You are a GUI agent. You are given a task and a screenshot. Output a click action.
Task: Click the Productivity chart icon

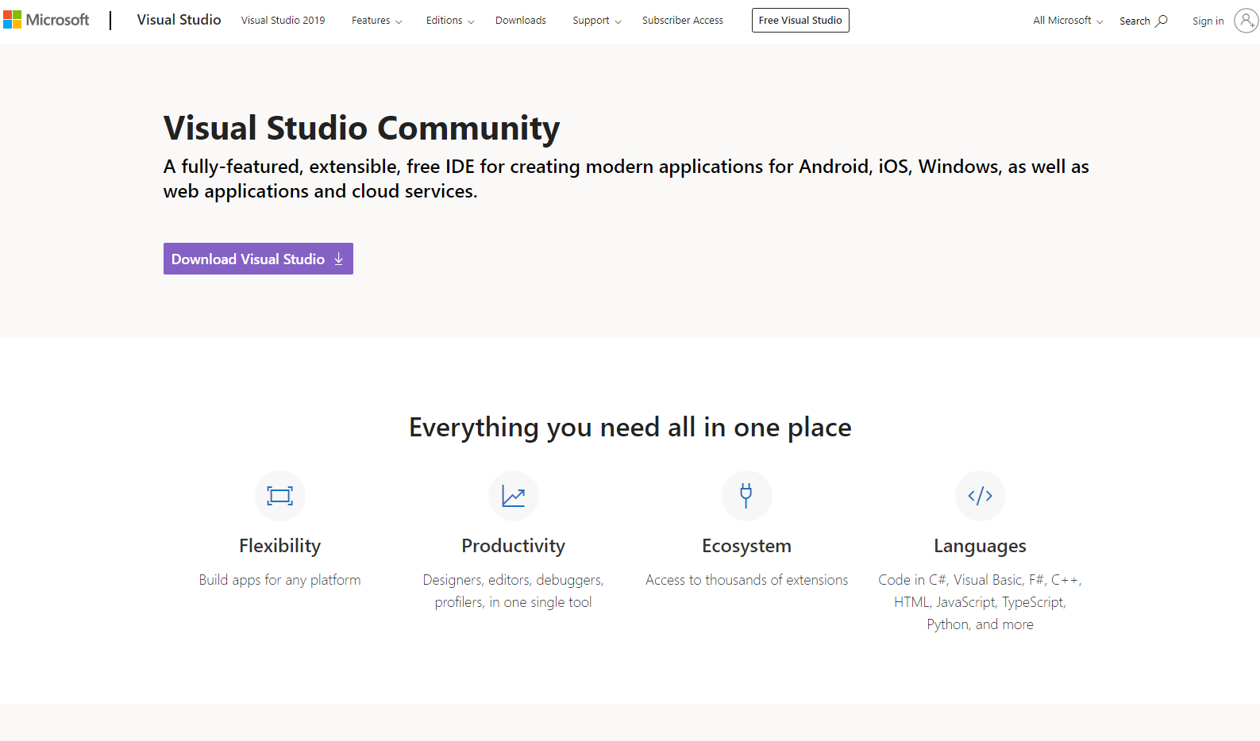click(514, 496)
